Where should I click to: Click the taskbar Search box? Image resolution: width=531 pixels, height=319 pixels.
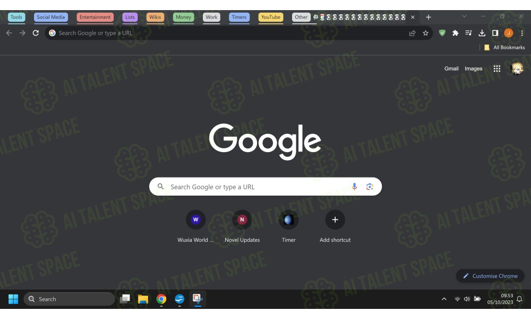click(69, 299)
